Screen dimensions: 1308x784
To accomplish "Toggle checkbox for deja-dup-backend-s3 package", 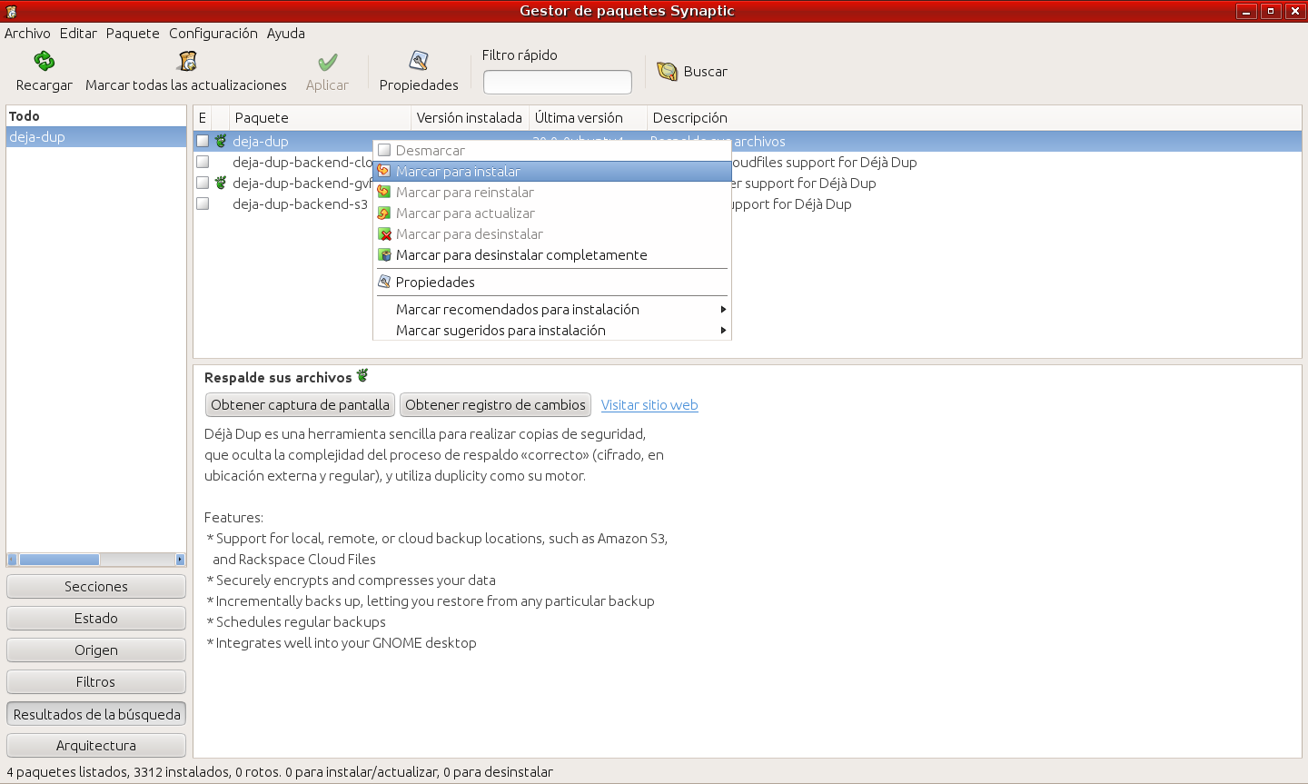I will (203, 204).
